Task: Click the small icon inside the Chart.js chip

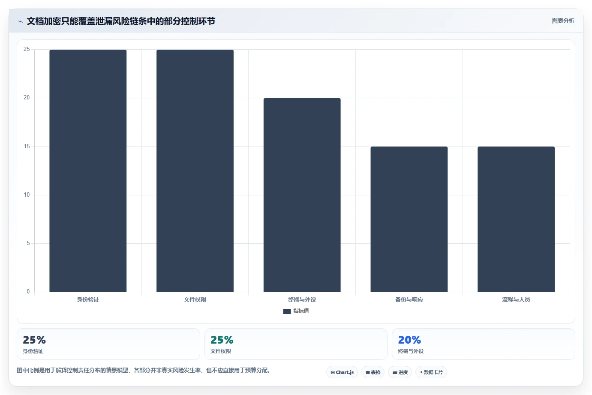Action: pyautogui.click(x=333, y=373)
